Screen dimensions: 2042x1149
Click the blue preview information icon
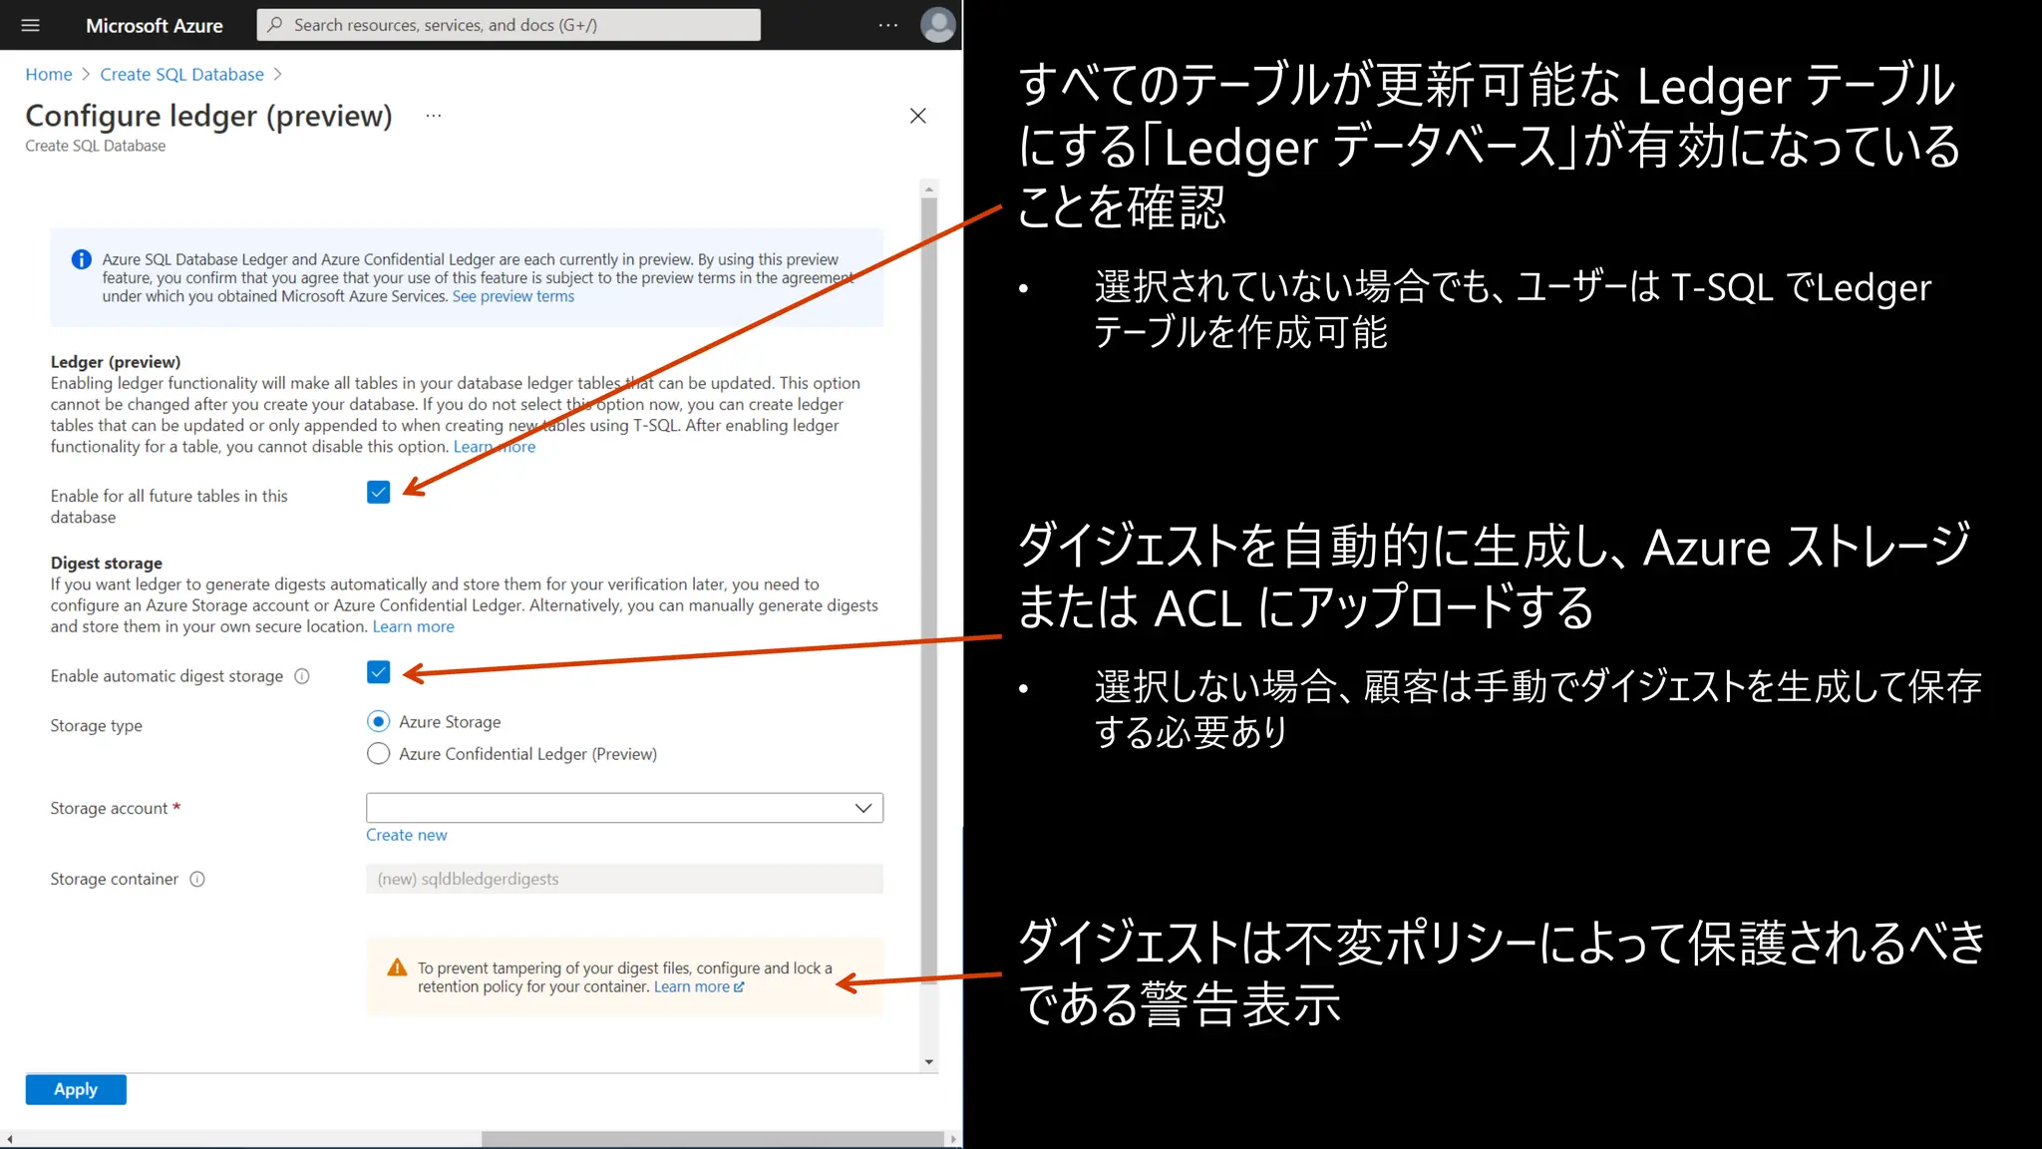tap(82, 259)
